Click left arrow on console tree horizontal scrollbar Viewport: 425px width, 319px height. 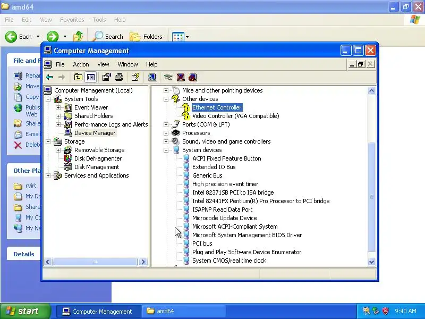pyautogui.click(x=48, y=262)
